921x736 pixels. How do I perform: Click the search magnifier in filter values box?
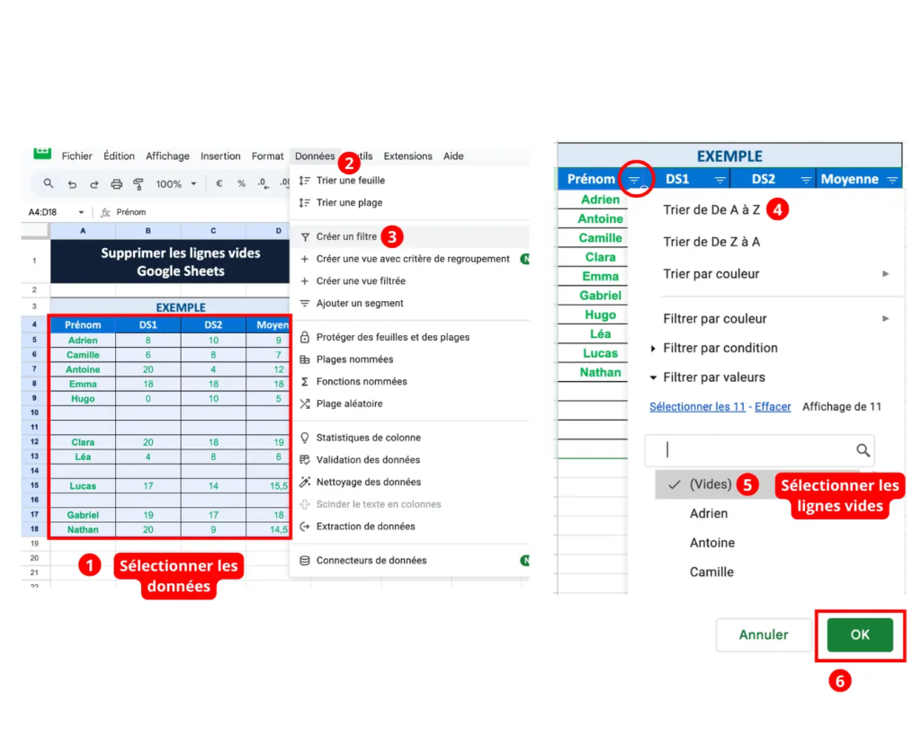click(863, 450)
